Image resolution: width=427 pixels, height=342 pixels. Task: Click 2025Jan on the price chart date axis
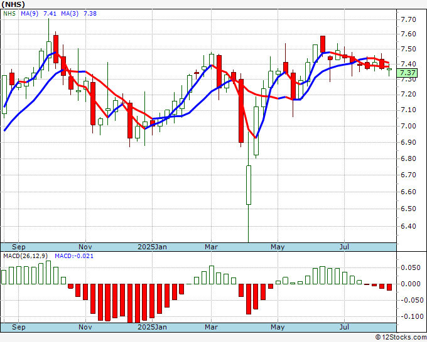pyautogui.click(x=152, y=247)
